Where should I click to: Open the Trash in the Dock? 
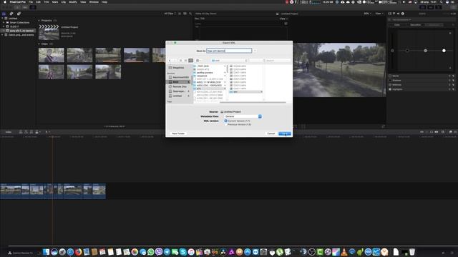coord(412,252)
